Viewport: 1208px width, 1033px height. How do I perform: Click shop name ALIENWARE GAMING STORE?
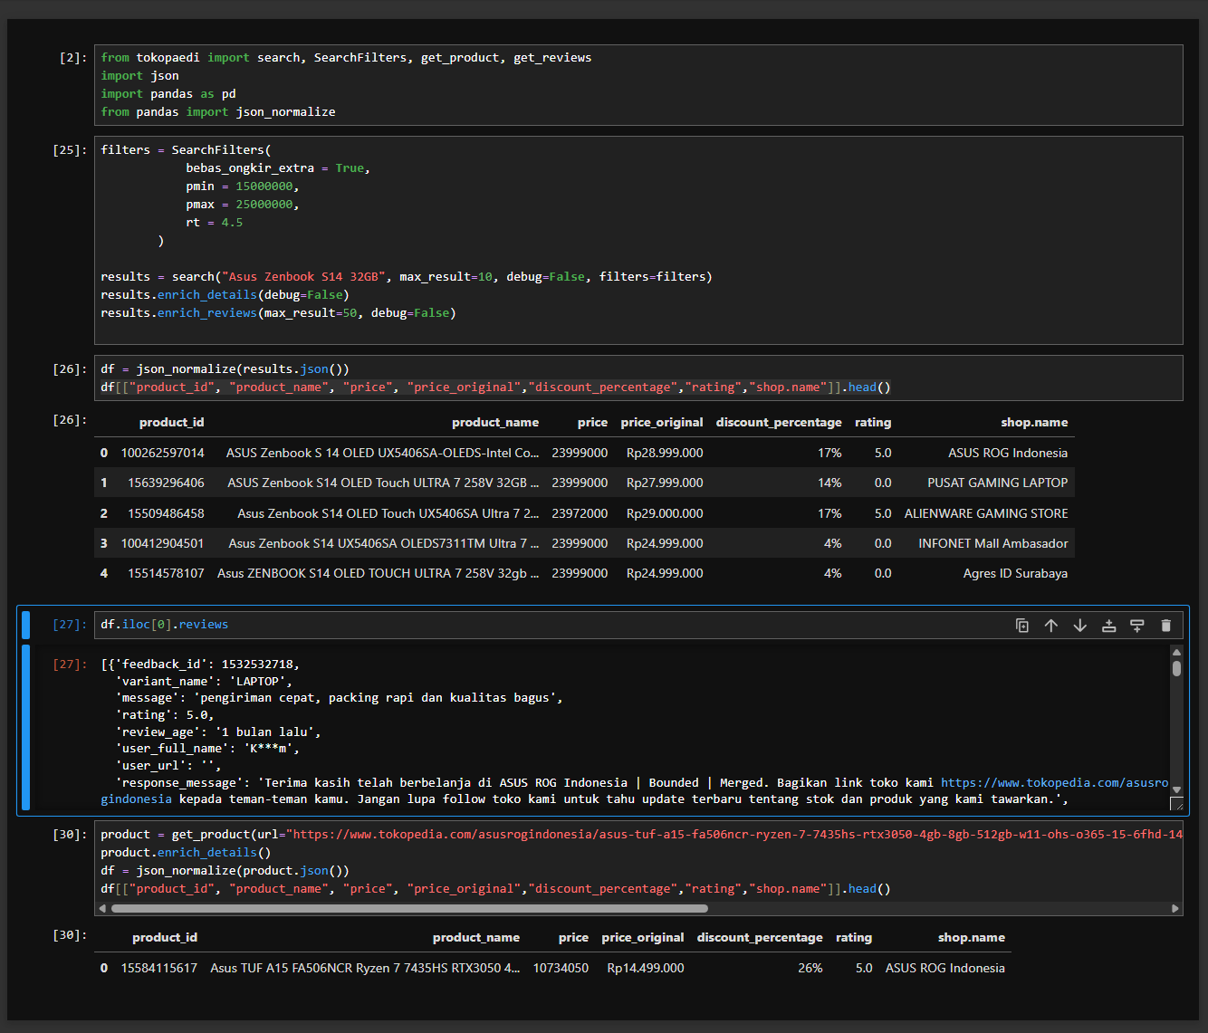(x=986, y=513)
